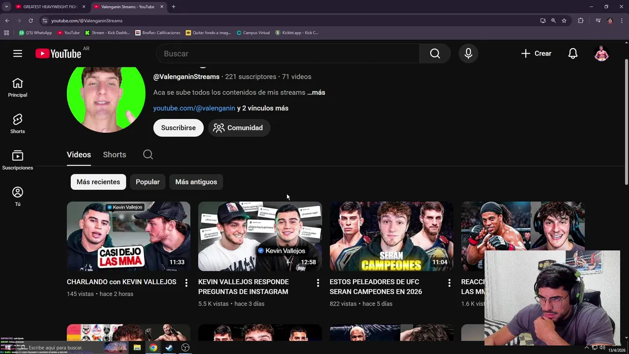Go back in browser history
Viewport: 629px width, 354px height.
tap(7, 21)
